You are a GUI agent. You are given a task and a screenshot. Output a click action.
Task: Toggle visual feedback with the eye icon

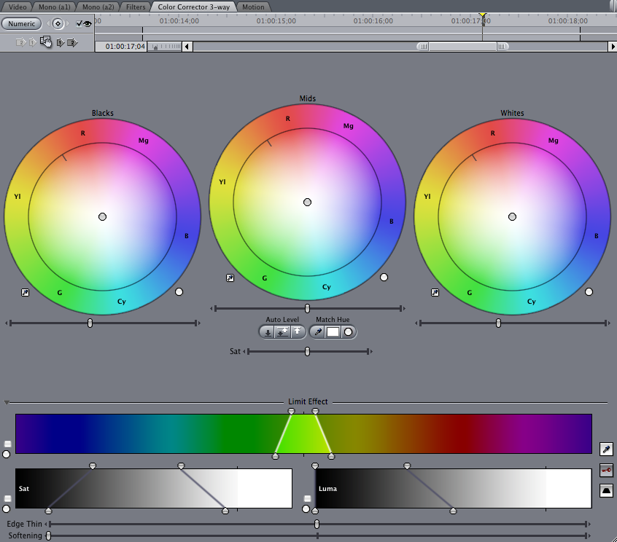pyautogui.click(x=87, y=23)
